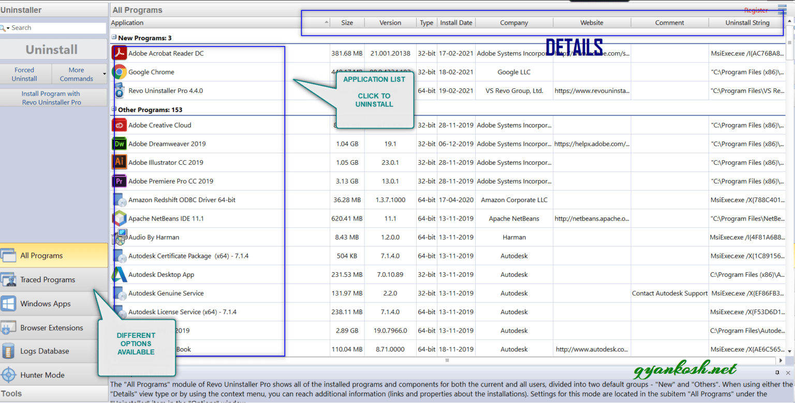
Task: Click into the Search input field
Action: click(x=57, y=28)
